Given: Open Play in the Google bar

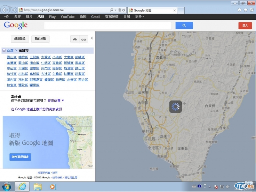Looking at the screenshot, I should coord(52,17).
